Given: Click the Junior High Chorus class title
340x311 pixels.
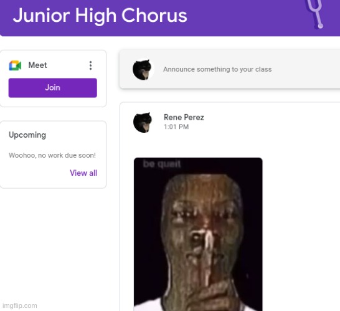Looking at the screenshot, I should 100,16.
